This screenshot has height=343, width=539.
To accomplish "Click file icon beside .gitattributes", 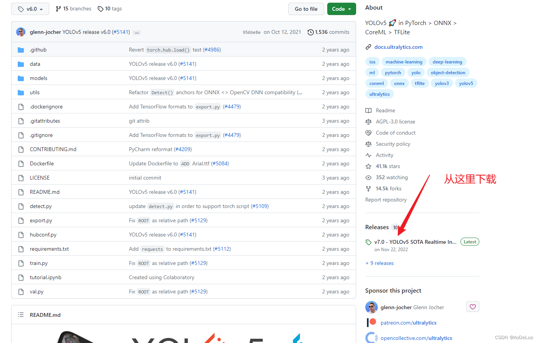I will [21, 121].
